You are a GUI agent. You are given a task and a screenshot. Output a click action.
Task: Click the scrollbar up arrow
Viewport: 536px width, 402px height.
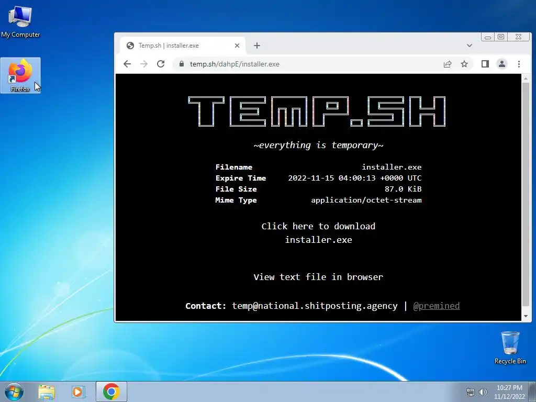click(x=526, y=79)
